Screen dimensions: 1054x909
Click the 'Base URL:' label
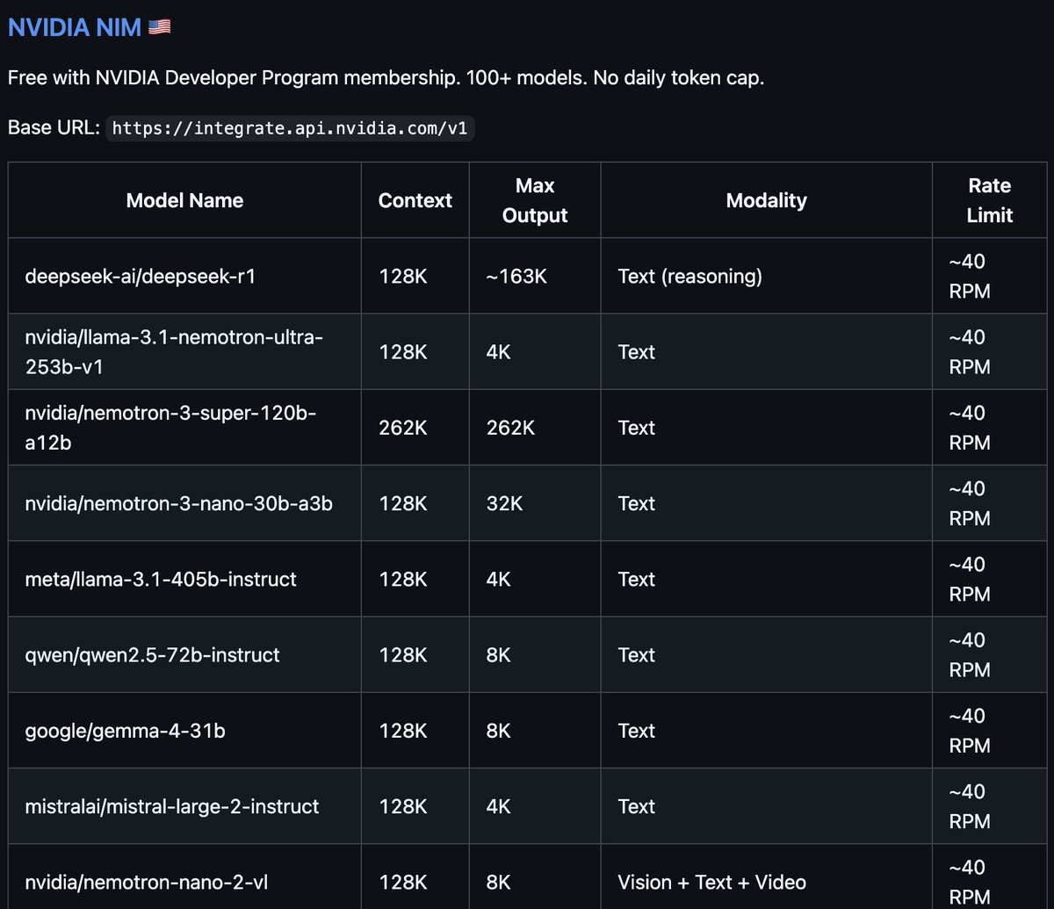click(x=54, y=128)
